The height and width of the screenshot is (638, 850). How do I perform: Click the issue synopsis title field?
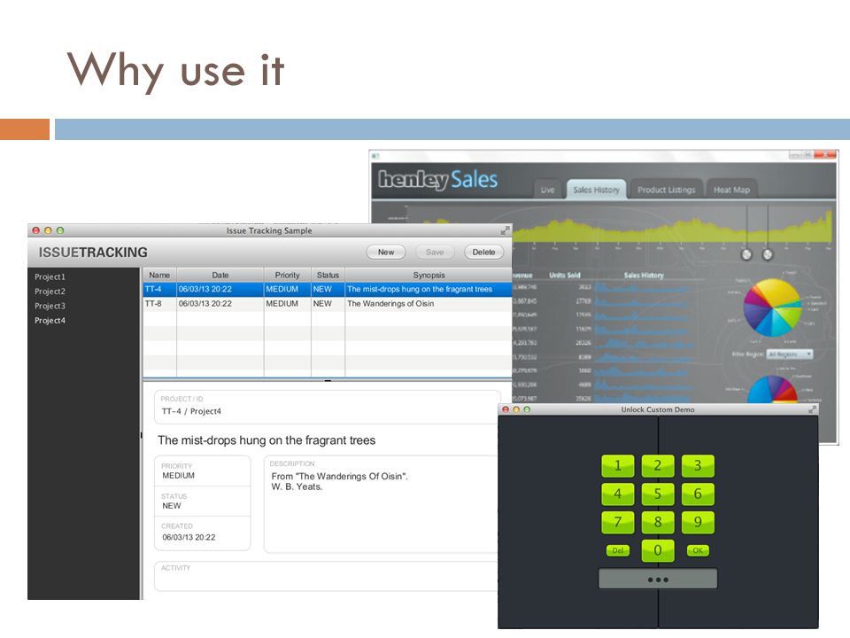267,440
